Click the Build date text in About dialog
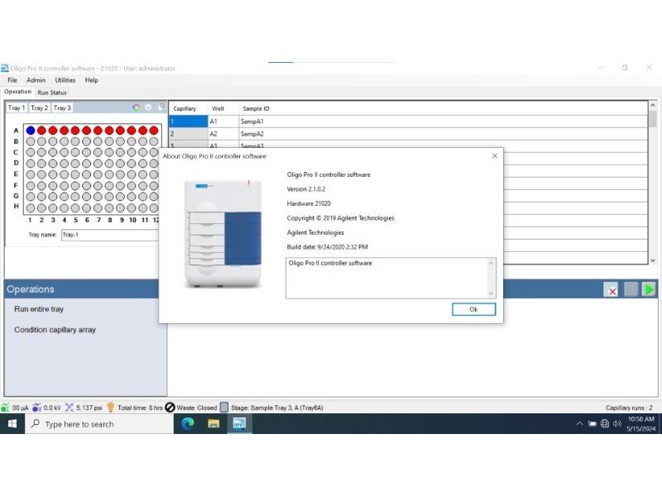This screenshot has height=496, width=662. [x=327, y=247]
